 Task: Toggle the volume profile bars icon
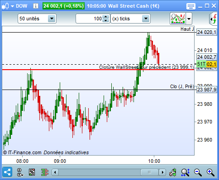(45, 172)
